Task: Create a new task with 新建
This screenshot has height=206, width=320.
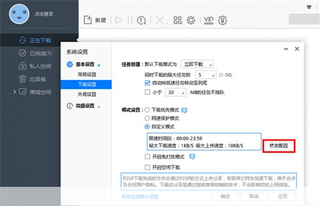Action: pos(95,20)
